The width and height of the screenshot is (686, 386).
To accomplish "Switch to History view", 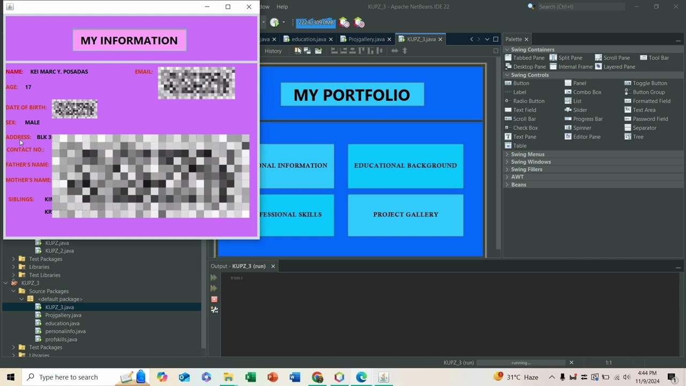I will click(x=273, y=51).
